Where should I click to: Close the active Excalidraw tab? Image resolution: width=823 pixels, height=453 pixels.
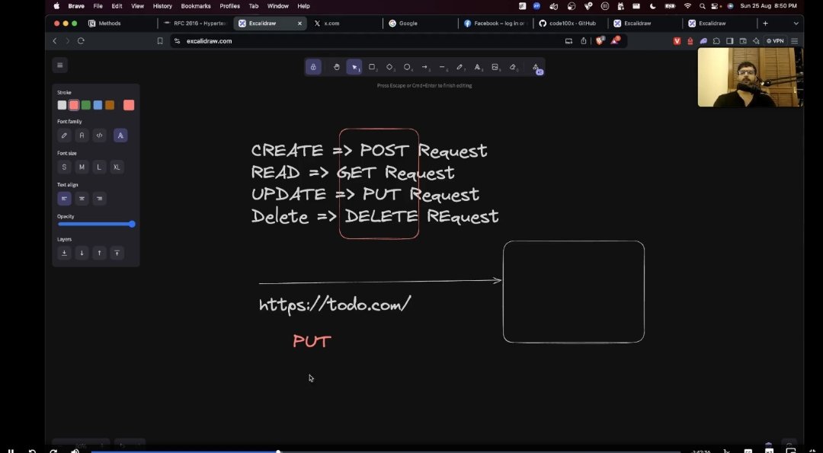tap(299, 24)
